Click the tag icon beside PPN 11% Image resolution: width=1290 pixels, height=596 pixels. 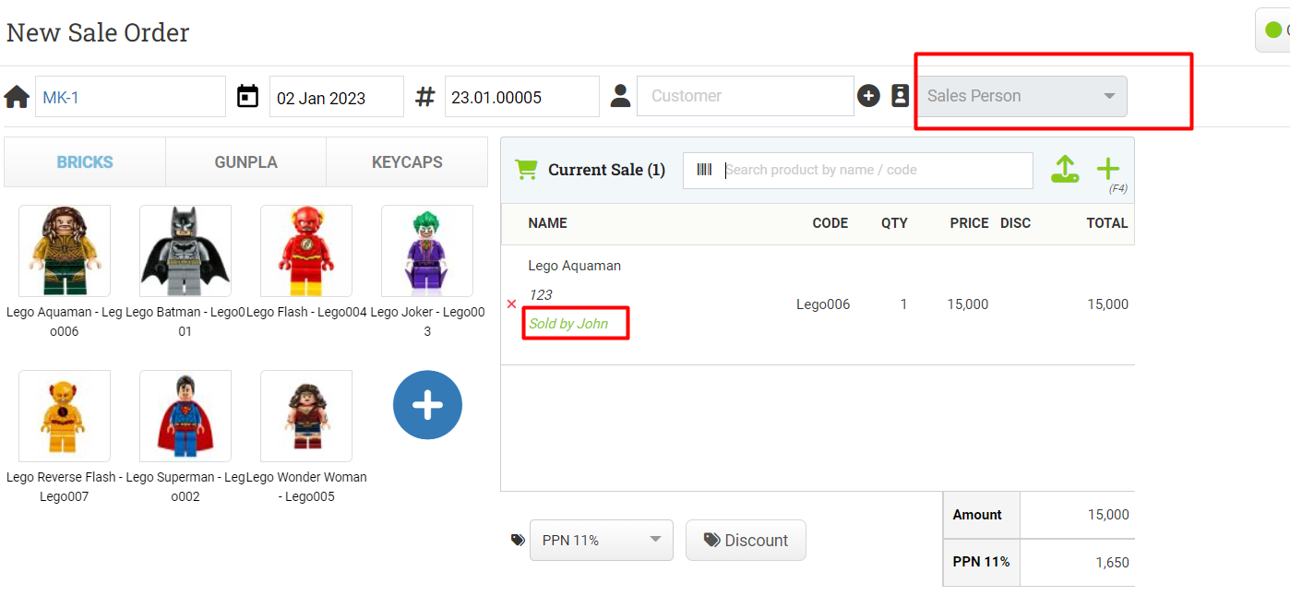point(518,540)
